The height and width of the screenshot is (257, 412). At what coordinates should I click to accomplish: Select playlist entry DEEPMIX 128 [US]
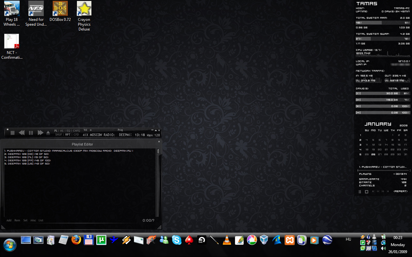[x=27, y=164]
